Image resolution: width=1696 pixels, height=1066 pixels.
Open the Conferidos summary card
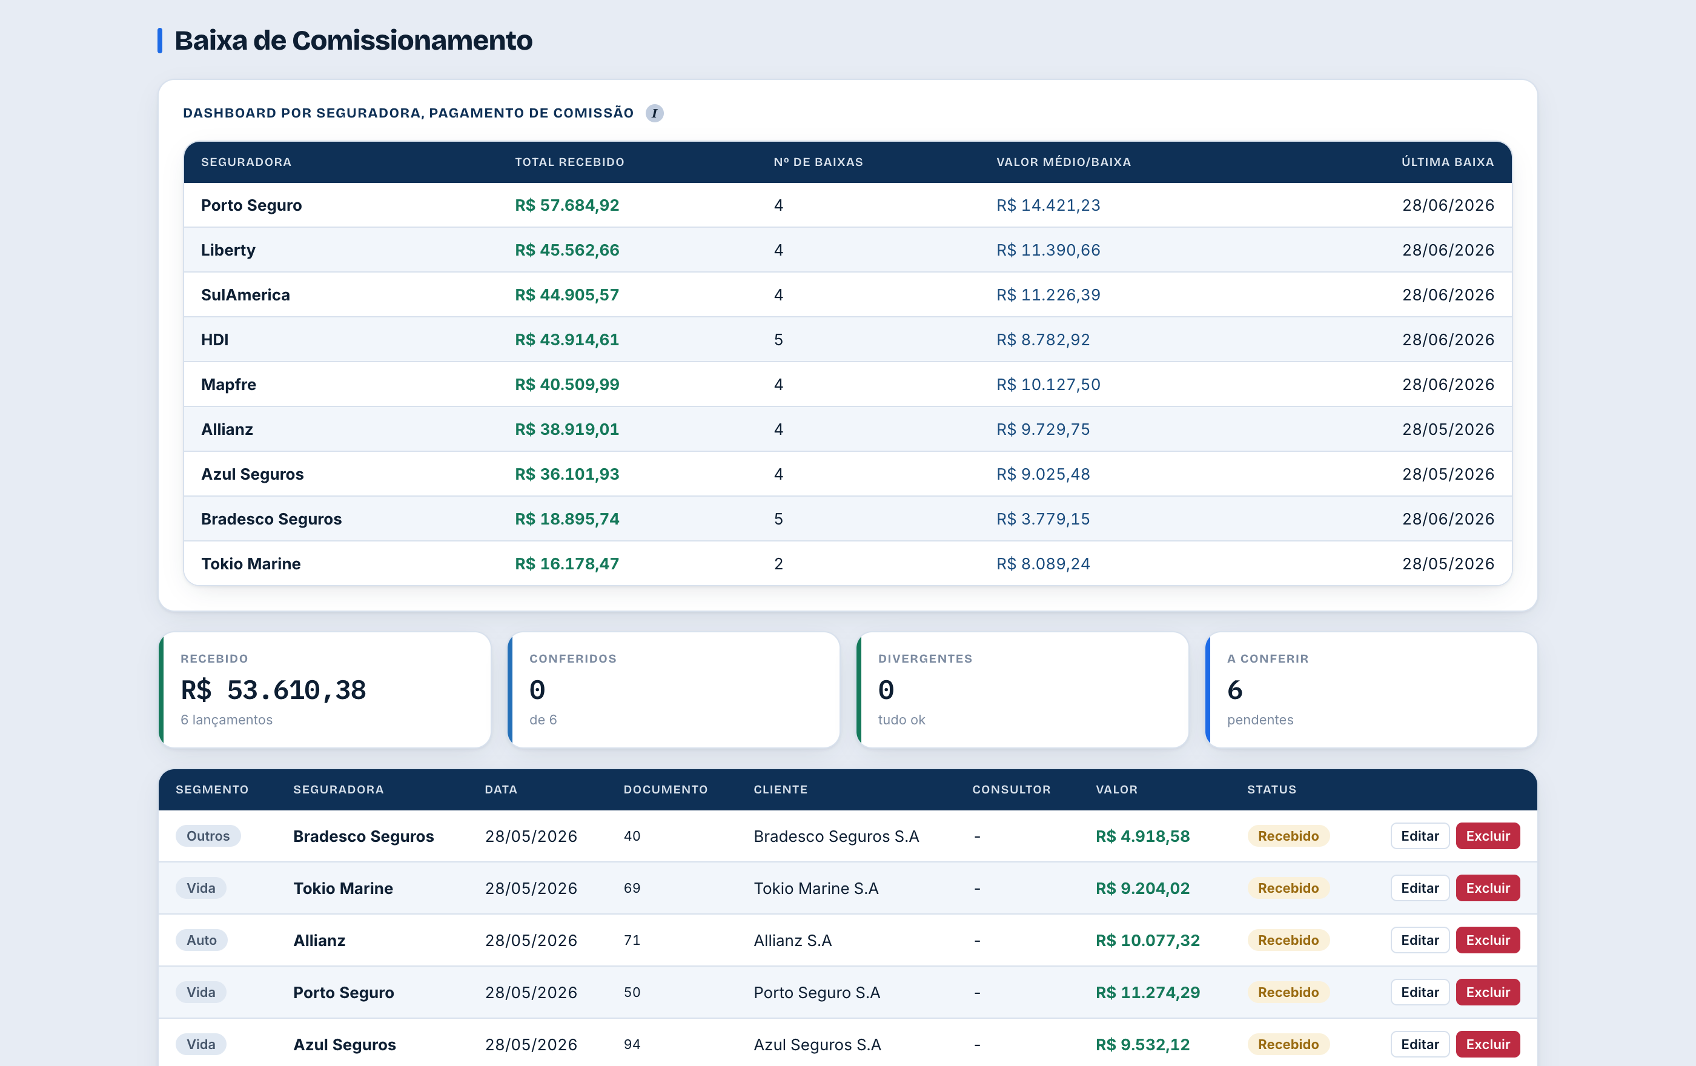point(674,690)
